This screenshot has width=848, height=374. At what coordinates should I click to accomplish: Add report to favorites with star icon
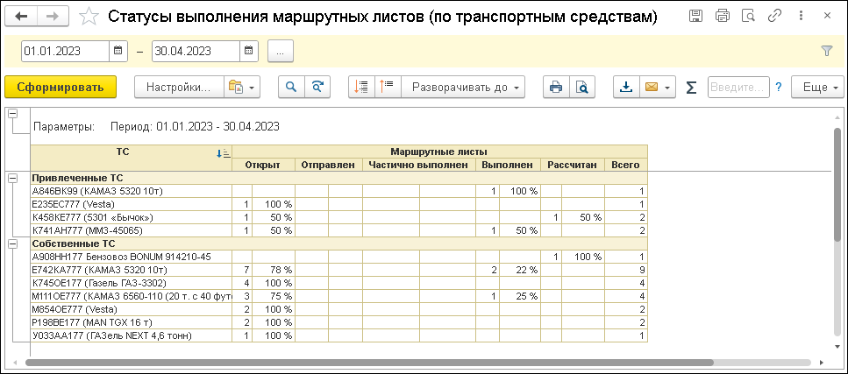[x=89, y=17]
